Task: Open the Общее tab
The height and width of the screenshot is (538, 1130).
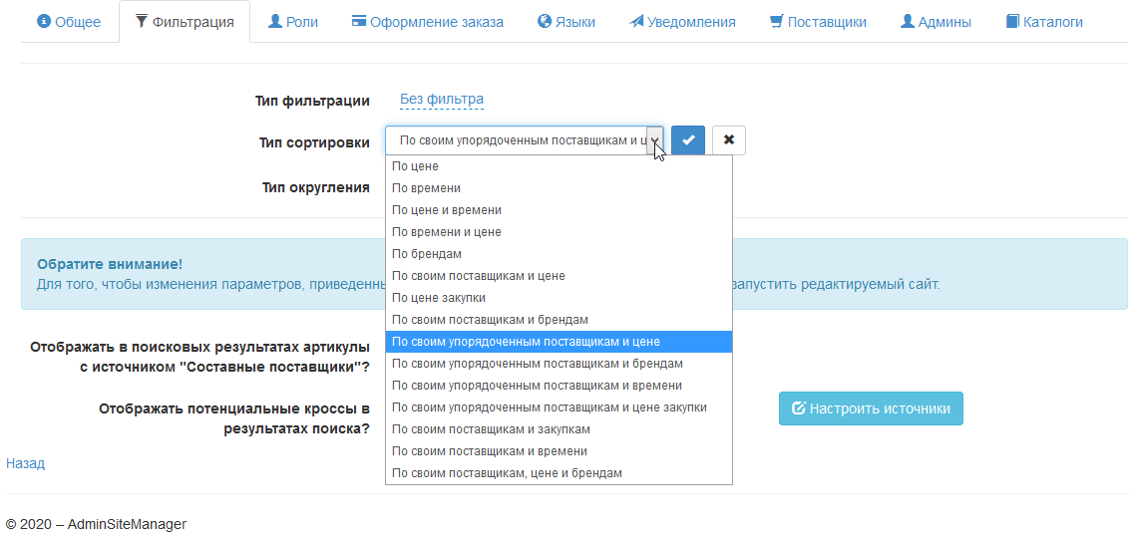Action: point(69,22)
